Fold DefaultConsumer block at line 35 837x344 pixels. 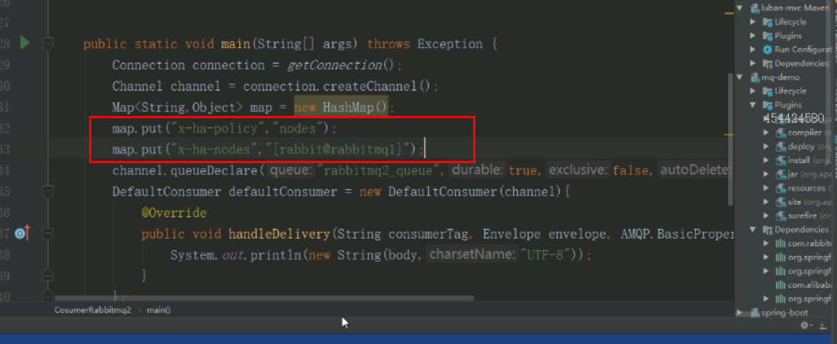[x=47, y=192]
